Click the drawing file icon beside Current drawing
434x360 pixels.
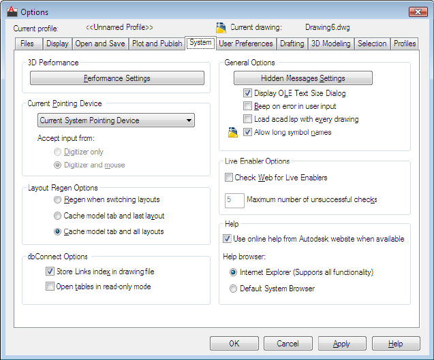click(221, 28)
